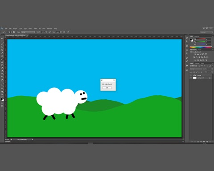Select the Zoom tool
Image resolution: width=214 pixels, height=171 pixels.
pos(2,95)
